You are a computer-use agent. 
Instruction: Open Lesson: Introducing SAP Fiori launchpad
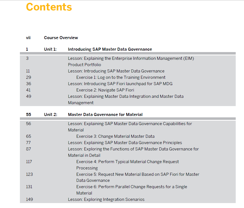120,84
